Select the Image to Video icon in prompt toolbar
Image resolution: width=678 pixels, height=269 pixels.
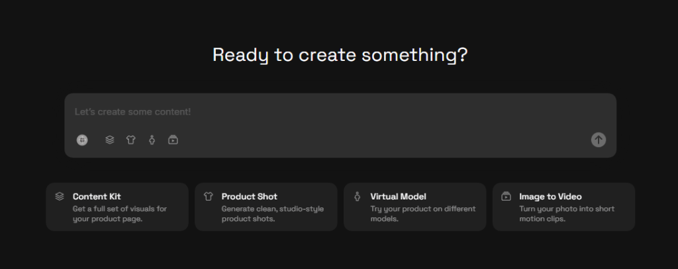tap(173, 140)
